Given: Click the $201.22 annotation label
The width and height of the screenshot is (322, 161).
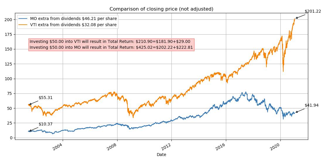Looking at the screenshot, I should 313,11.
